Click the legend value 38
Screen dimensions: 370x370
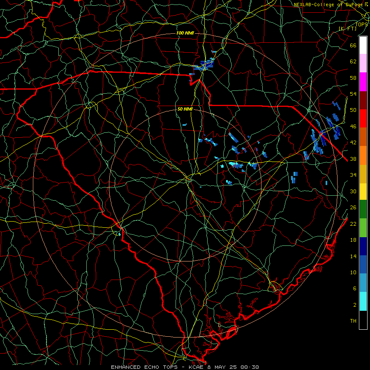click(353, 159)
